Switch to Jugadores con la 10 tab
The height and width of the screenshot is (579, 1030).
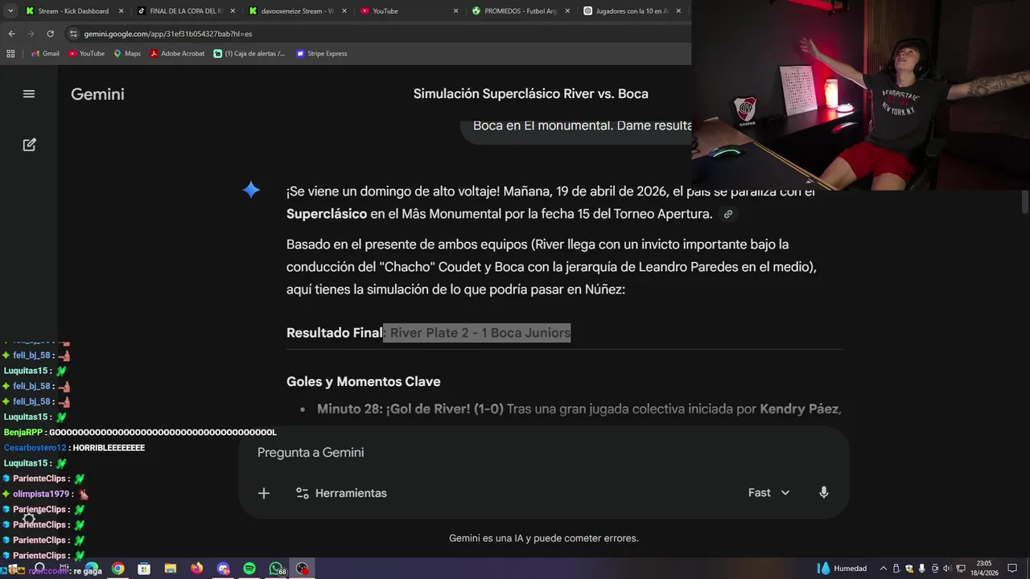point(632,11)
